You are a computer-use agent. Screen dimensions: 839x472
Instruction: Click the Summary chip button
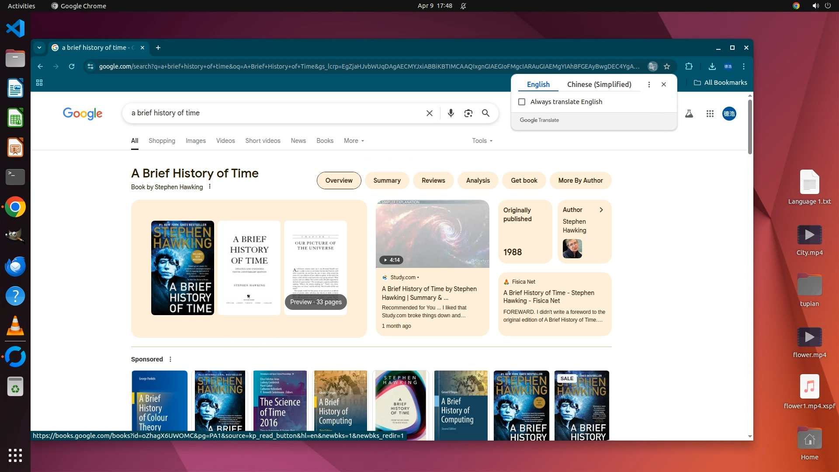pos(387,180)
